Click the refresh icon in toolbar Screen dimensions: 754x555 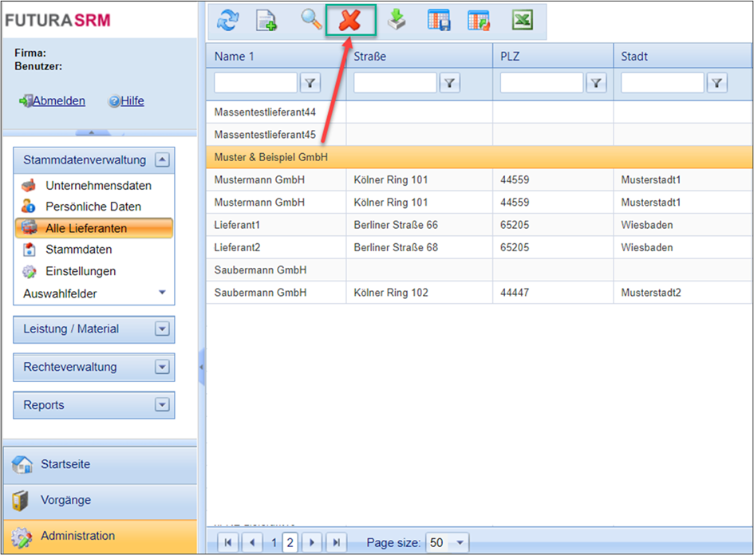click(227, 21)
